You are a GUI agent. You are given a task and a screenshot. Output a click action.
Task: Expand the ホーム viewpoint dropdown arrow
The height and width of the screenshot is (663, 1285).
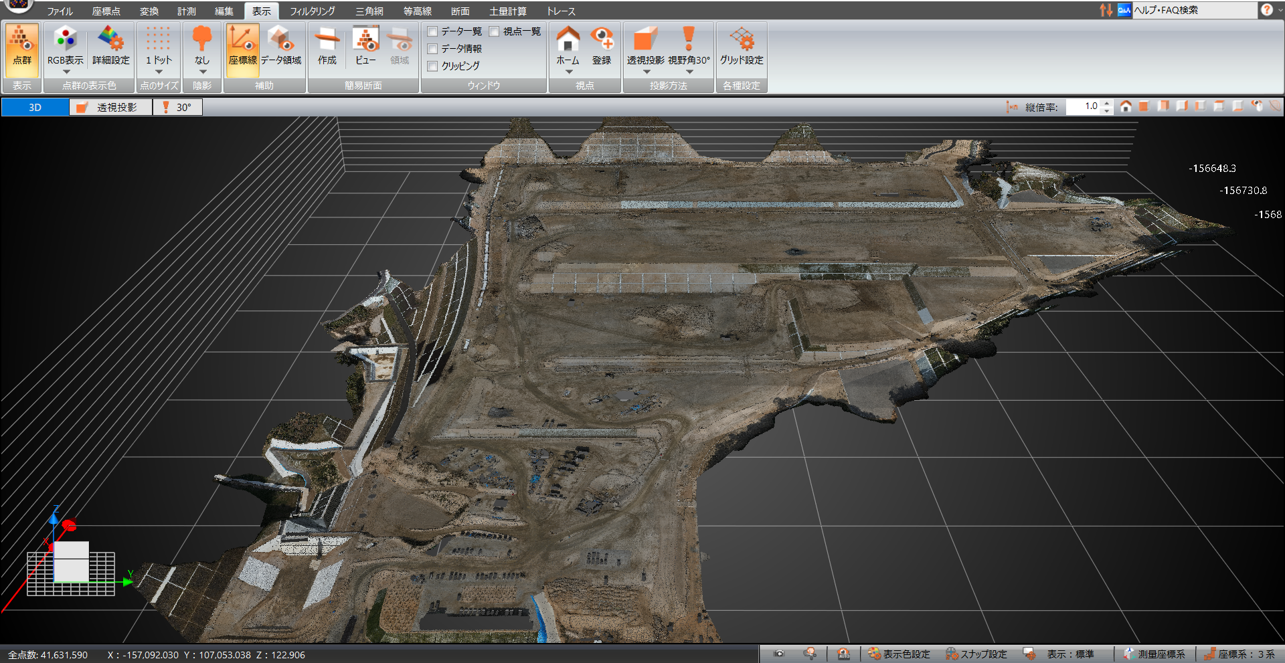pos(568,72)
